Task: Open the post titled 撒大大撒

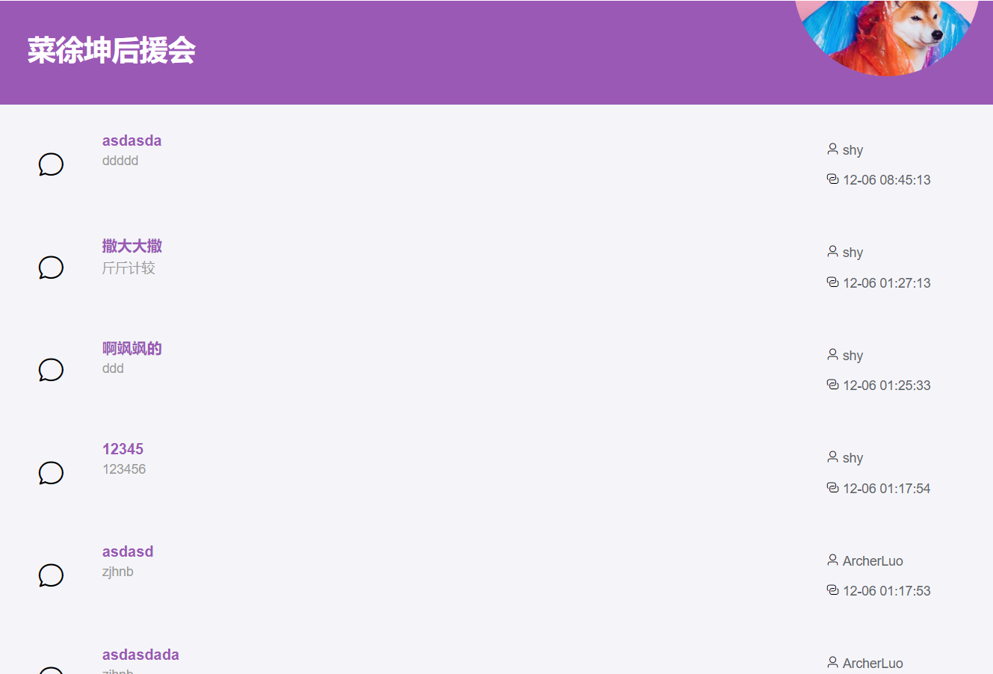Action: click(x=132, y=246)
